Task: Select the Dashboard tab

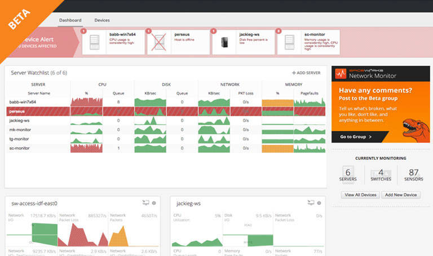Action: 70,20
